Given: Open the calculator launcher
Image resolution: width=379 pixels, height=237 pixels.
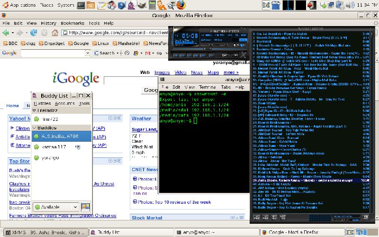Looking at the screenshot, I should point(152,5).
